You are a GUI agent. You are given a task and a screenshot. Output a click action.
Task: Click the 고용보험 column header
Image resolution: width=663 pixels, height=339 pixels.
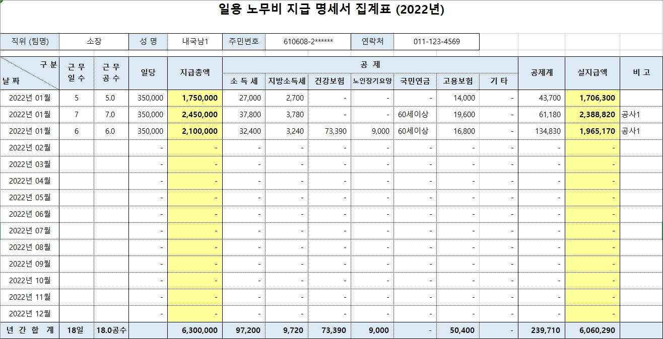(x=457, y=81)
